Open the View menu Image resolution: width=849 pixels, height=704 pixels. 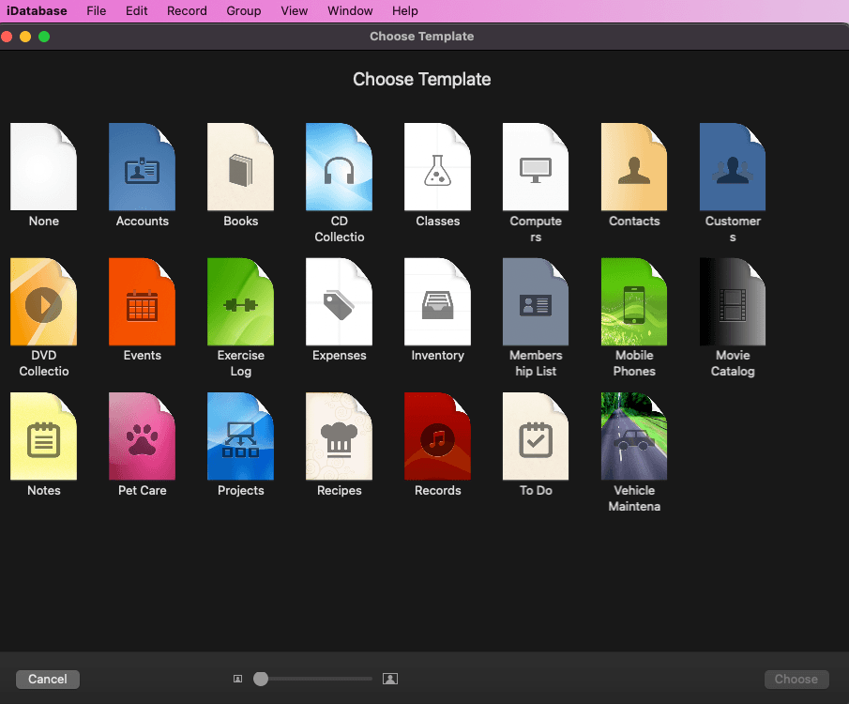pos(294,11)
